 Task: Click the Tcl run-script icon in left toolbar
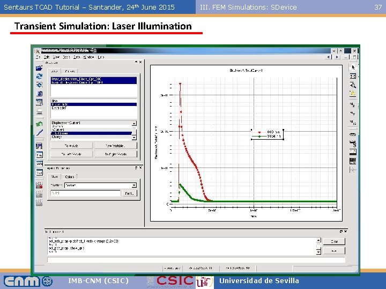click(39, 102)
